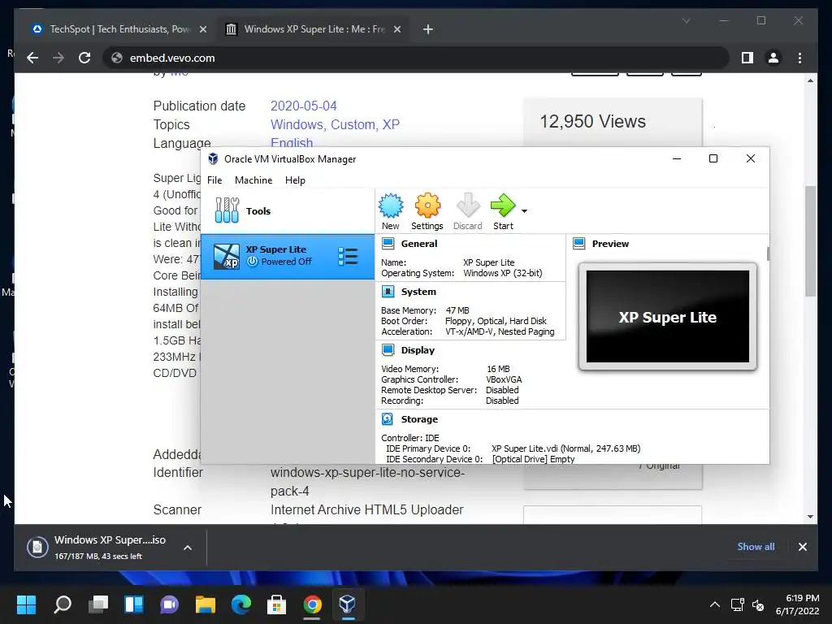Switch to Chrome from the taskbar
Viewport: 832px width, 624px height.
click(x=312, y=604)
